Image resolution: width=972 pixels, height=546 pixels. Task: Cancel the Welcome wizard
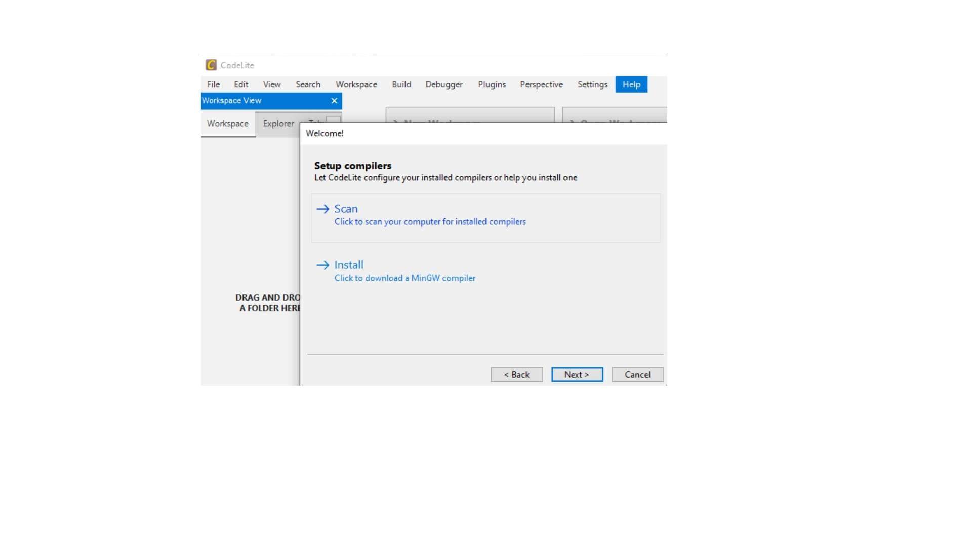[637, 375]
